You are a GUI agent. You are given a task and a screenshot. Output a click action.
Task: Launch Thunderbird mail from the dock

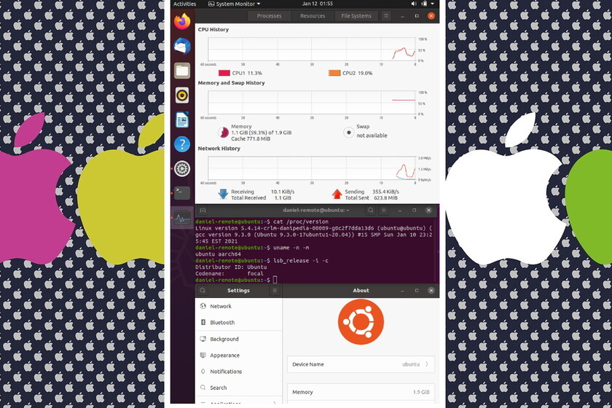[x=182, y=47]
